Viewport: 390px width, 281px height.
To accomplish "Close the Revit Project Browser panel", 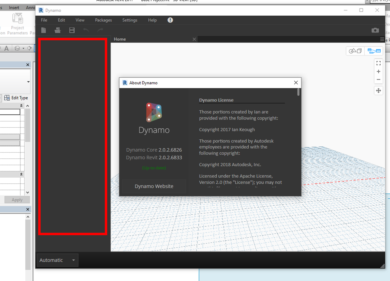I will point(28,209).
